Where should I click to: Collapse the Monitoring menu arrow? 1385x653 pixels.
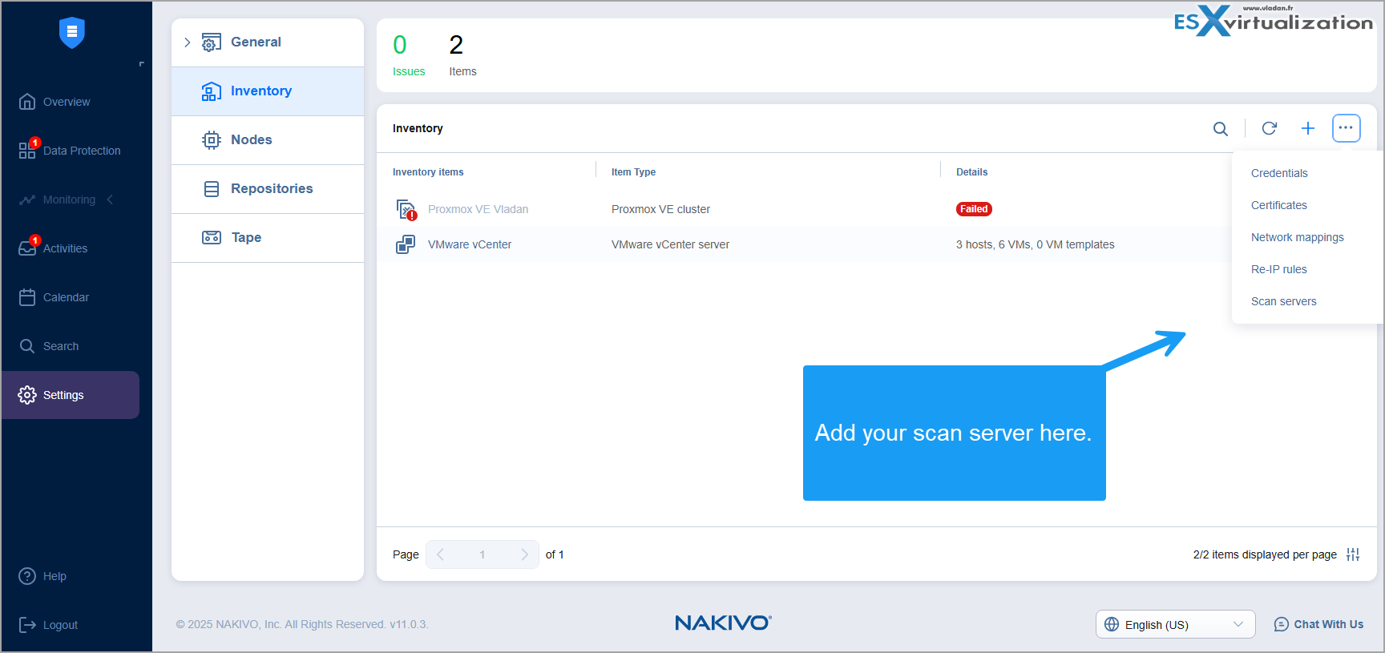110,200
